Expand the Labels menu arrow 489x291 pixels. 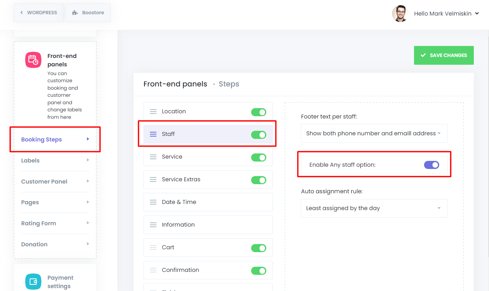(x=88, y=160)
